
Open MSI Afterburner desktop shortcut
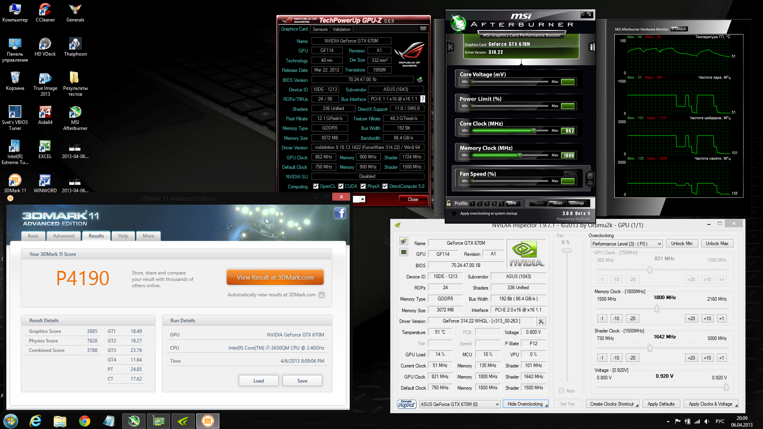pyautogui.click(x=75, y=118)
